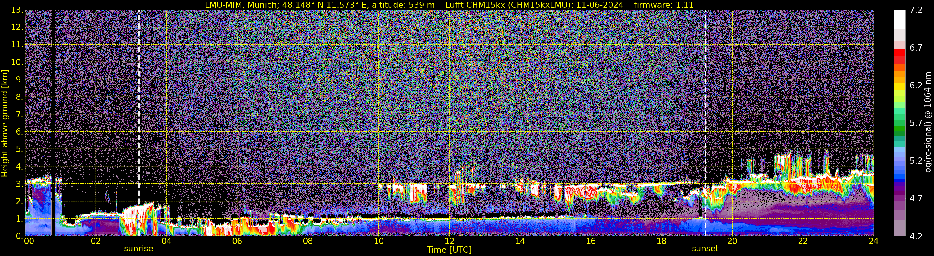
Task: Click the height axis tick '7.'
Action: pos(20,114)
